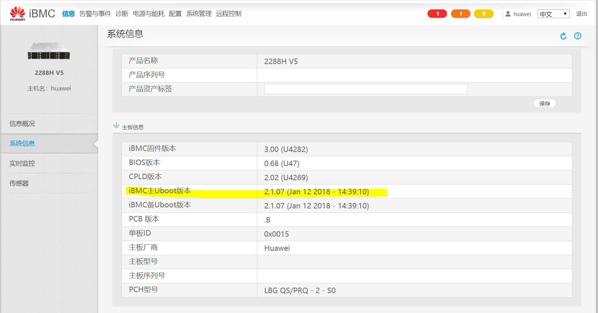Click the yellow minor alarm indicator

click(x=484, y=14)
